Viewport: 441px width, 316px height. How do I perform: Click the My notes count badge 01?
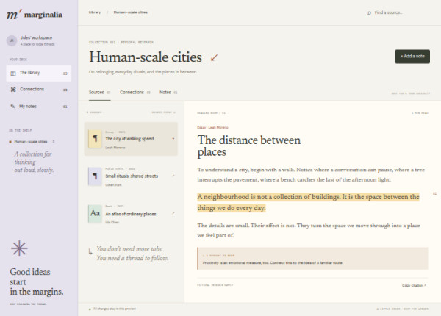pyautogui.click(x=65, y=107)
